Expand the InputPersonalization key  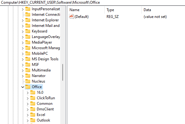pos(23,9)
